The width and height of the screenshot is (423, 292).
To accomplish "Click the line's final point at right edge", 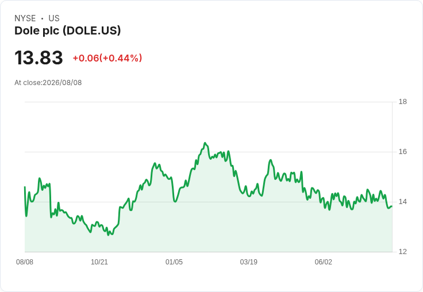I will pos(392,206).
